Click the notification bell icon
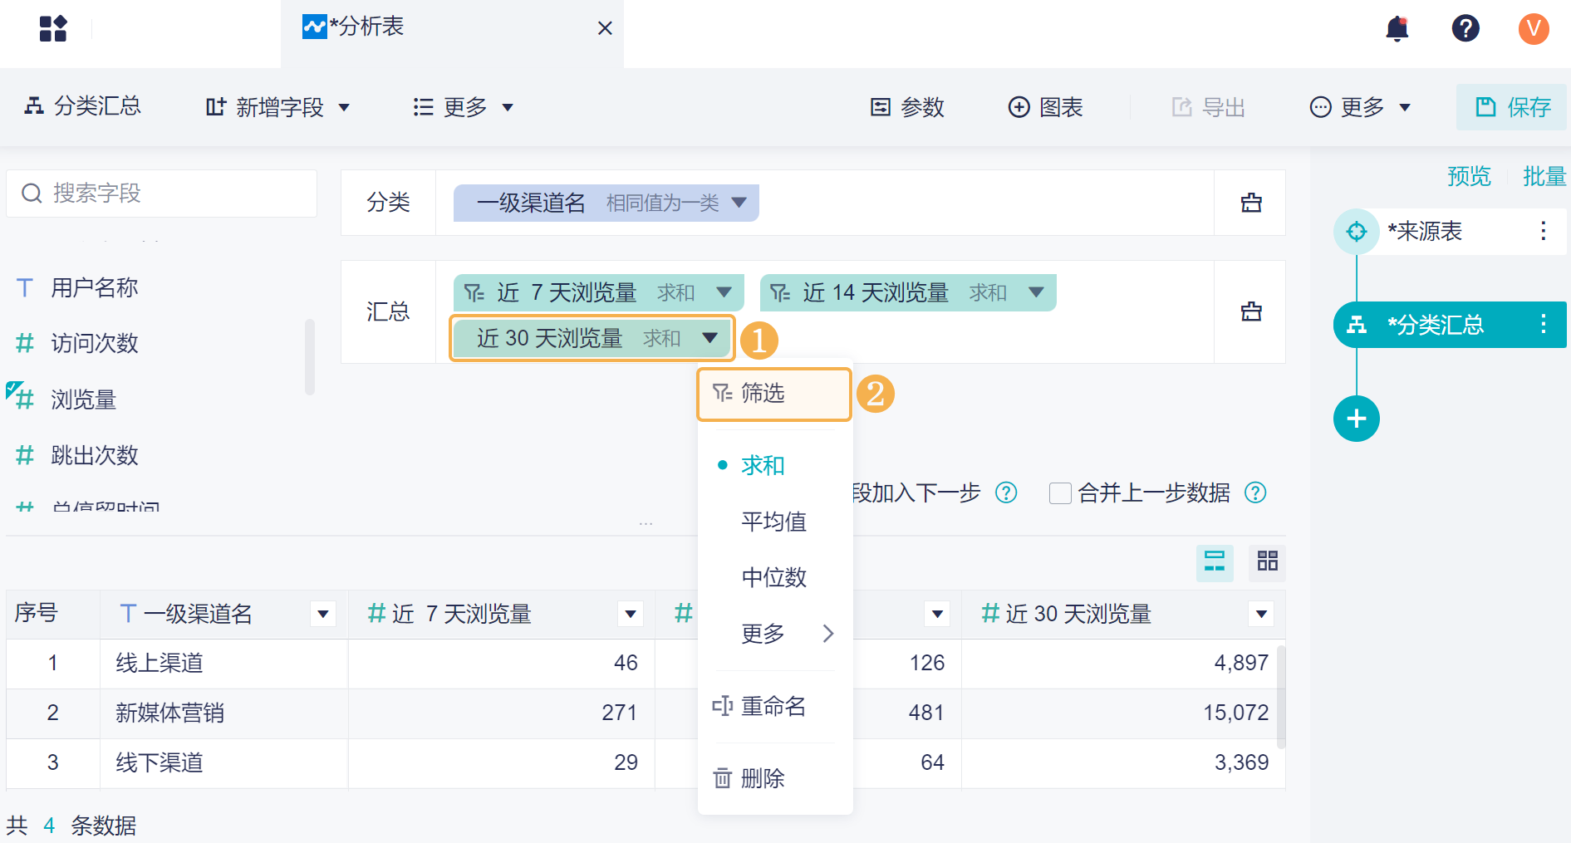This screenshot has height=843, width=1571. coord(1397,29)
